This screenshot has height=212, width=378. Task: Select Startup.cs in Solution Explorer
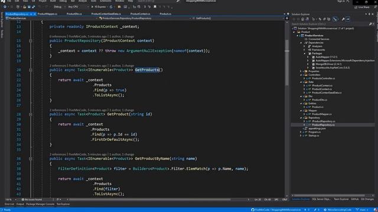[x=314, y=135]
